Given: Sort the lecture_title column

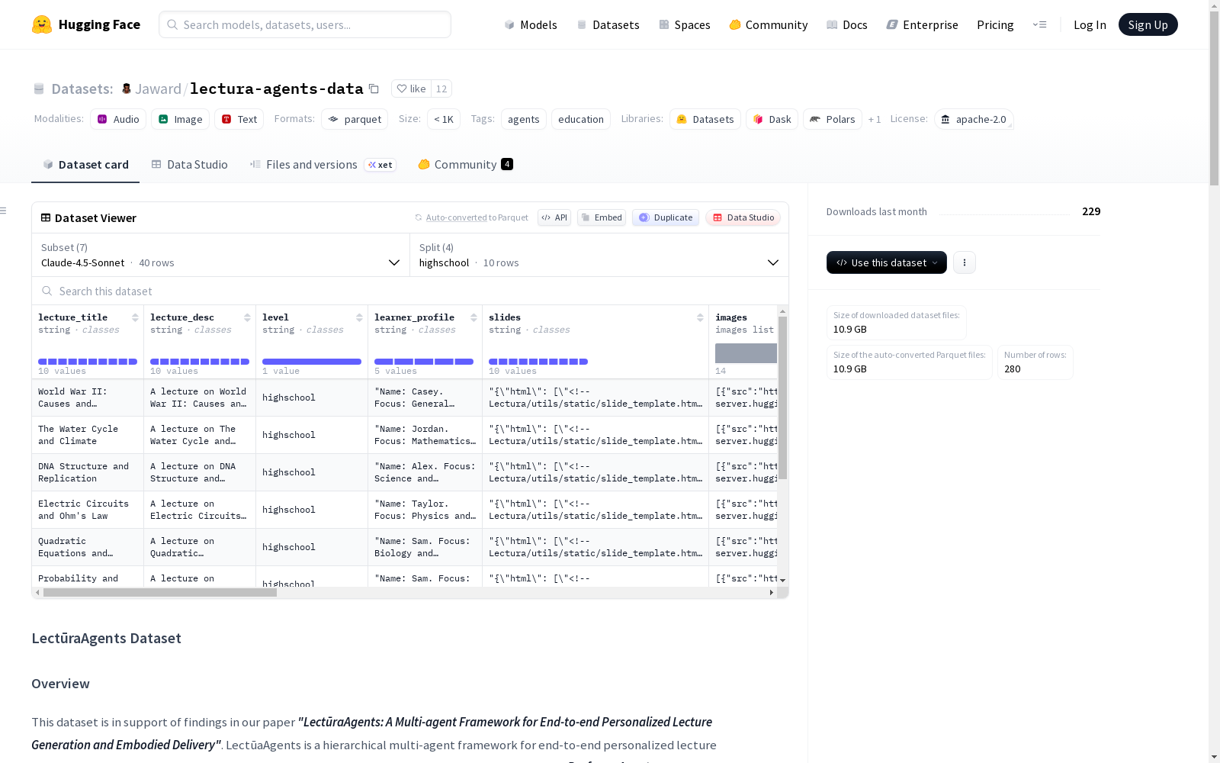Looking at the screenshot, I should tap(135, 317).
